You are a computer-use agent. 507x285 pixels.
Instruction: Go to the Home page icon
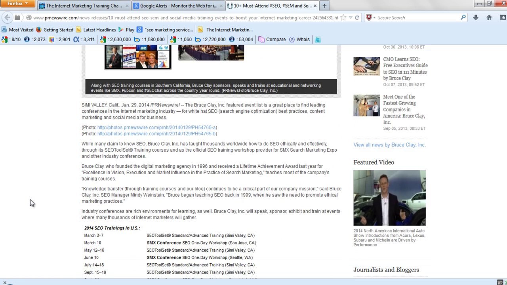tap(489, 17)
